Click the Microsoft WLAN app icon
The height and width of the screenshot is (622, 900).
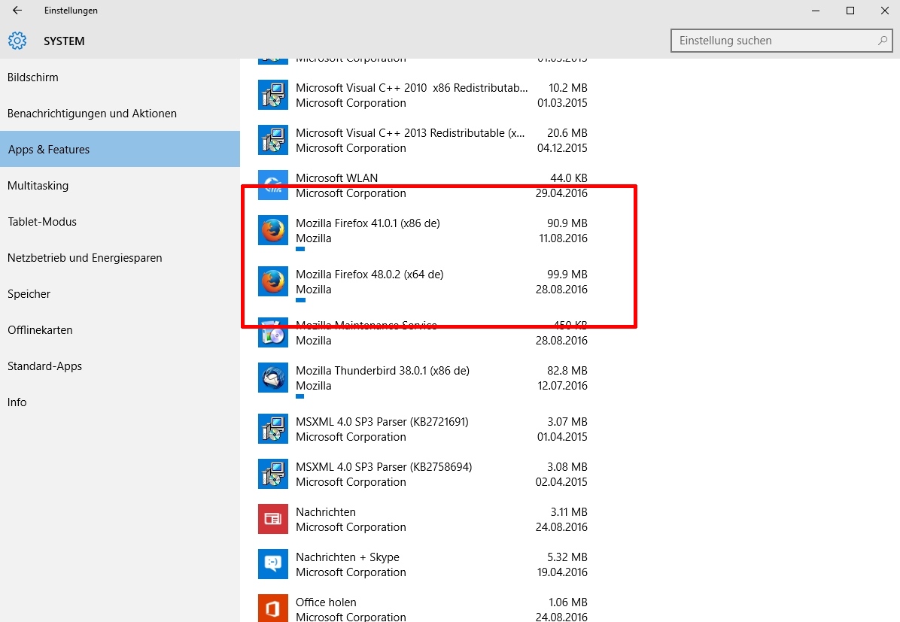click(x=272, y=185)
